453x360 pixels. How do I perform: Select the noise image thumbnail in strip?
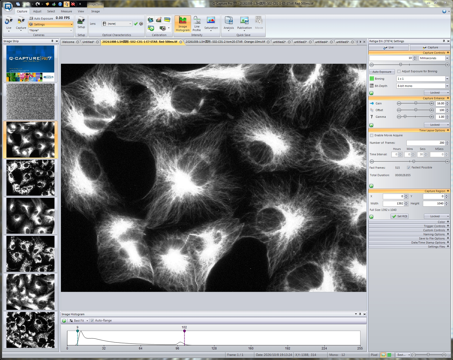click(30, 102)
